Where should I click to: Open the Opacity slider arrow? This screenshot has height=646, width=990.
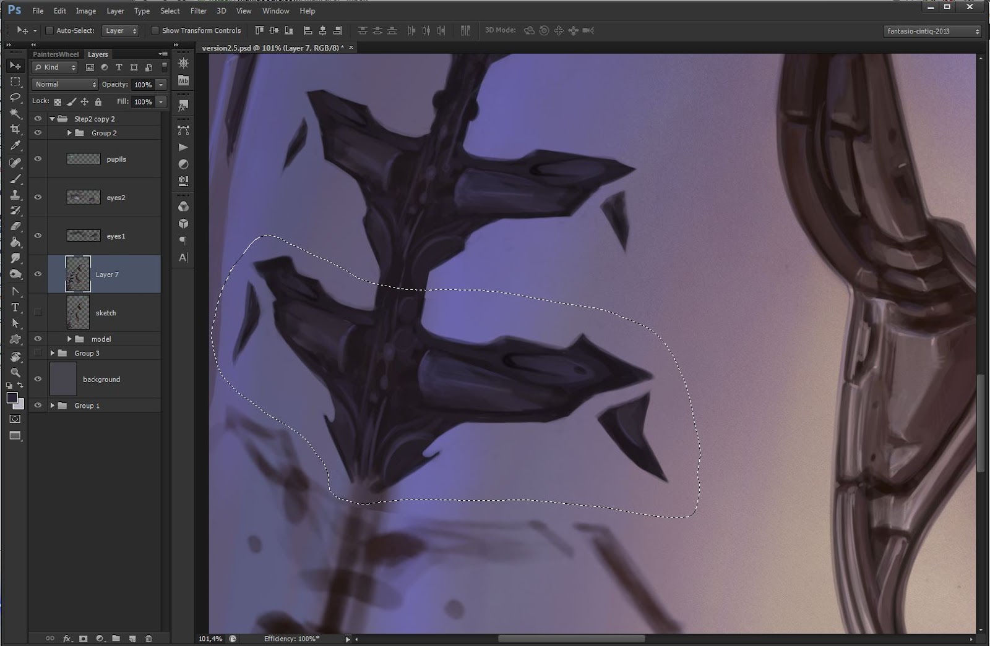pyautogui.click(x=161, y=85)
